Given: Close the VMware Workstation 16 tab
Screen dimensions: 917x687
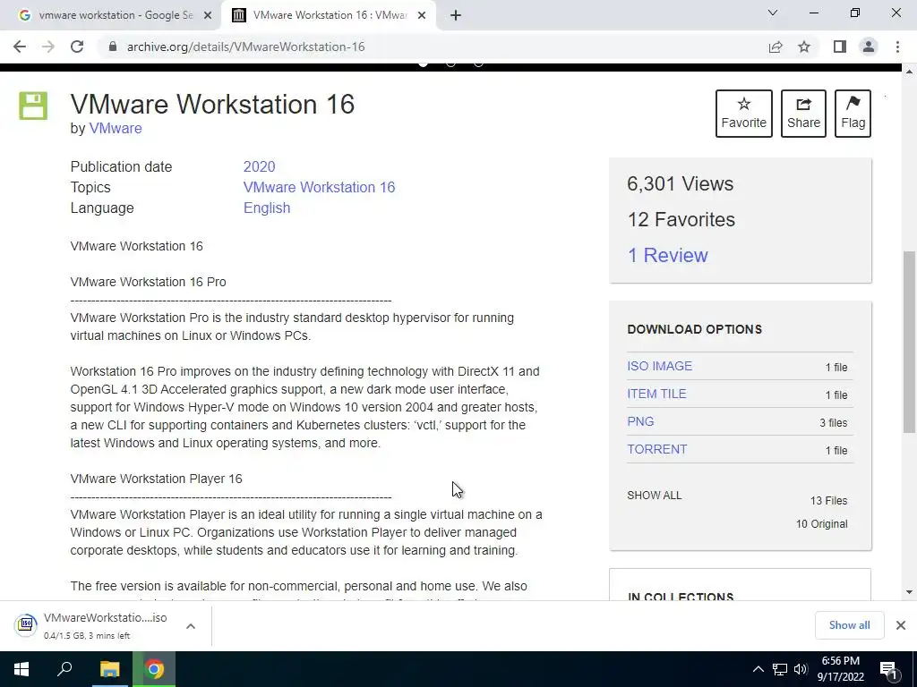Looking at the screenshot, I should pos(422,16).
